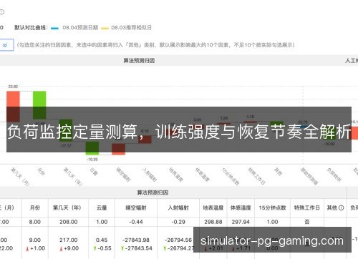Click the 云量 x-axis label
This screenshot has width=358, height=259.
point(94,172)
